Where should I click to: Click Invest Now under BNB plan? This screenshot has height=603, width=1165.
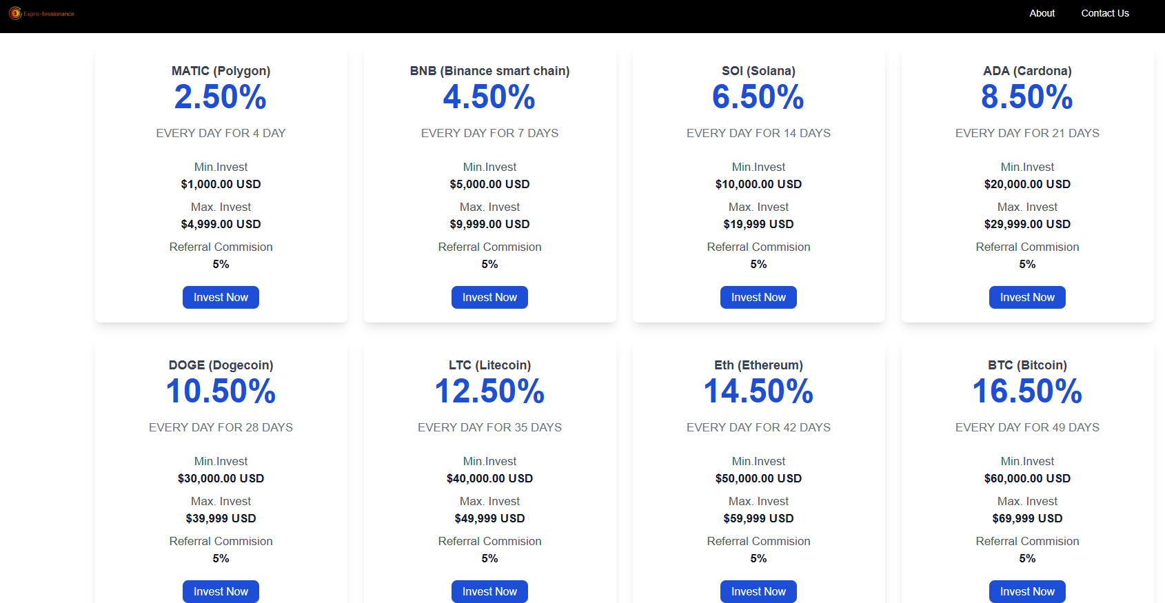click(x=489, y=297)
